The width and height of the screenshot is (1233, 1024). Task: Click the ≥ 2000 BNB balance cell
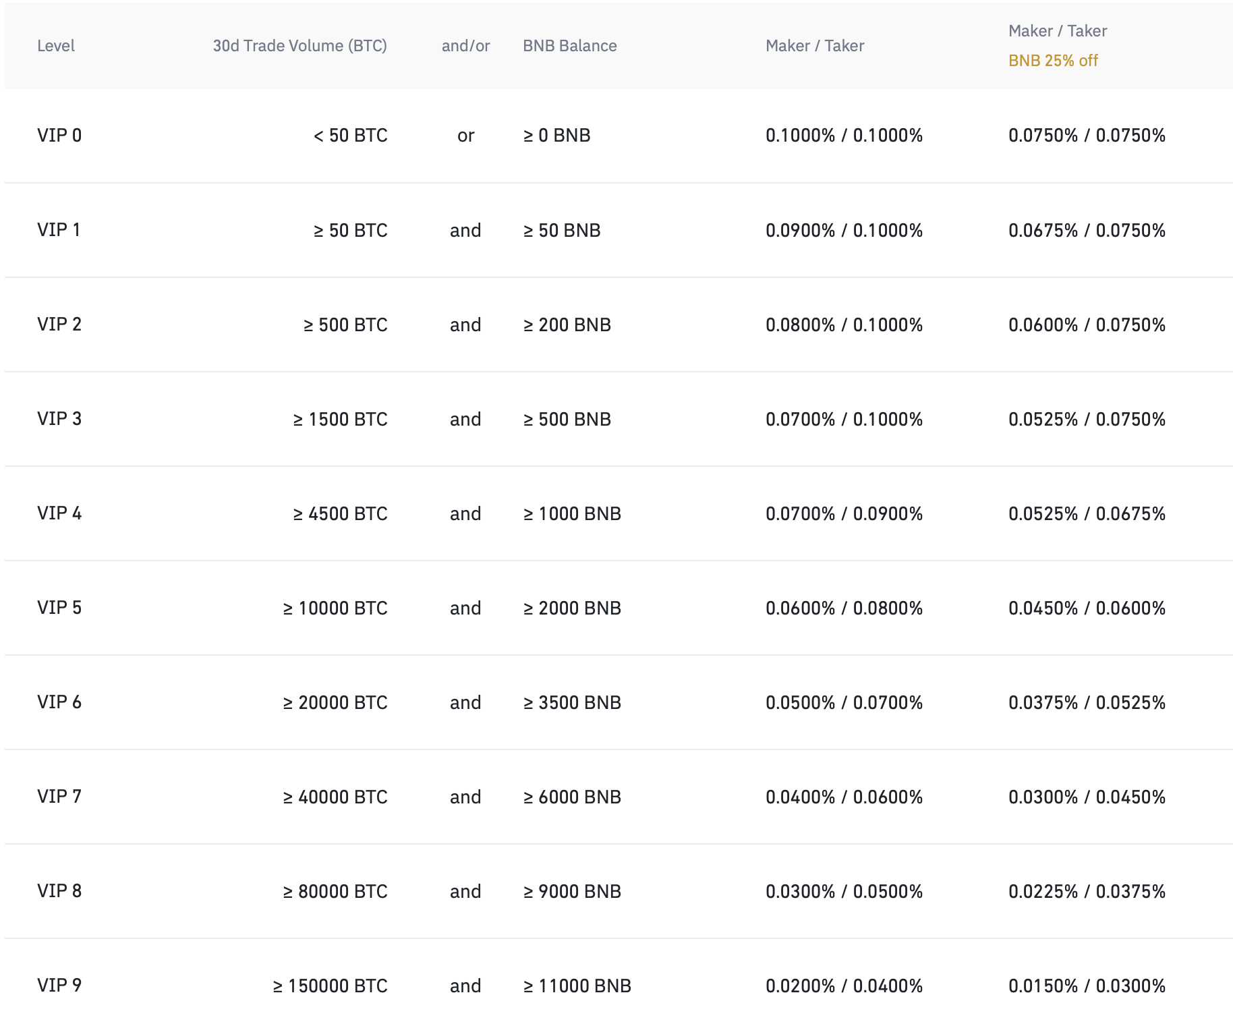[x=572, y=608]
